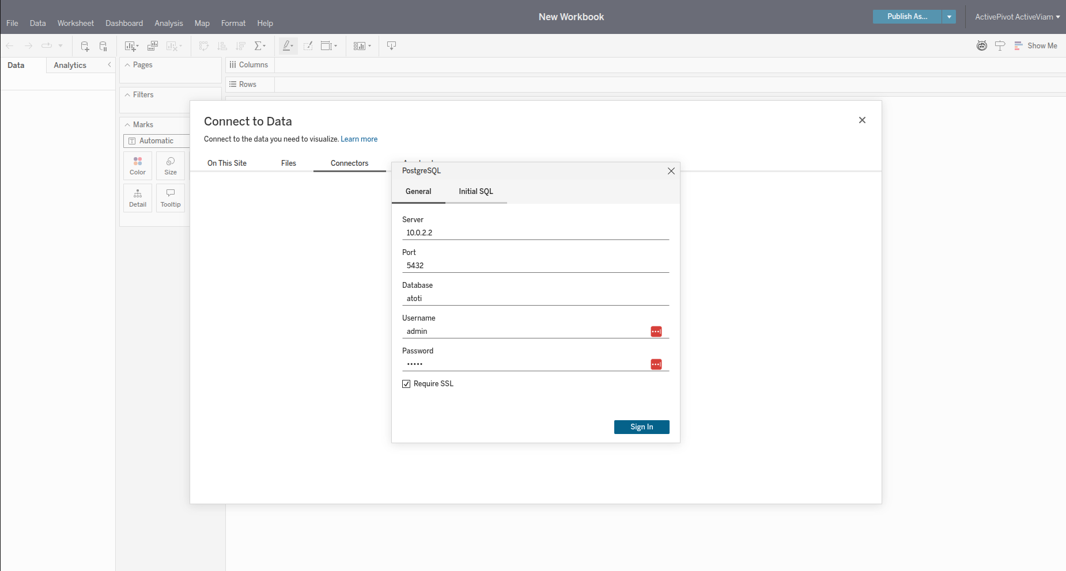Image resolution: width=1066 pixels, height=571 pixels.
Task: Switch to the Initial SQL tab
Action: click(x=476, y=192)
